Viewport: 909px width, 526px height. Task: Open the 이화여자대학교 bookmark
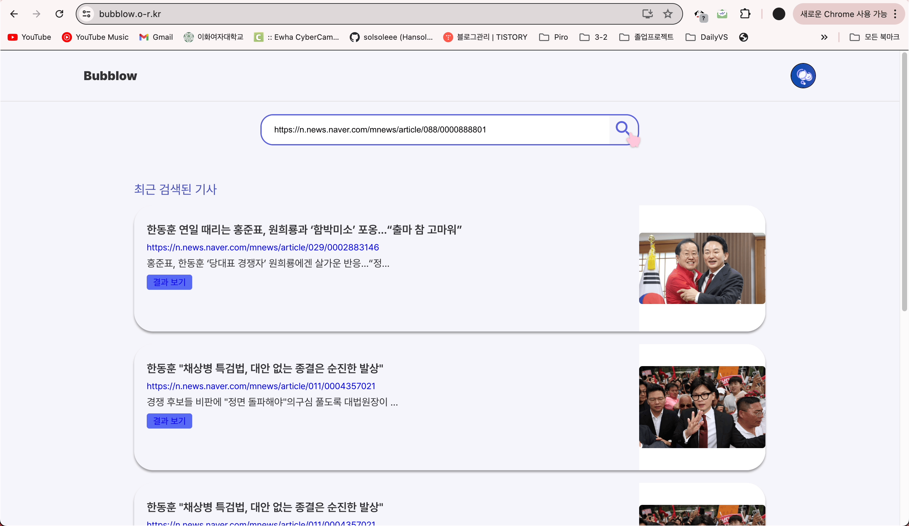[214, 37]
